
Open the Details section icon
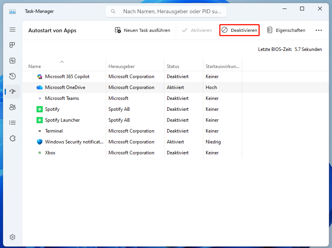point(12,122)
